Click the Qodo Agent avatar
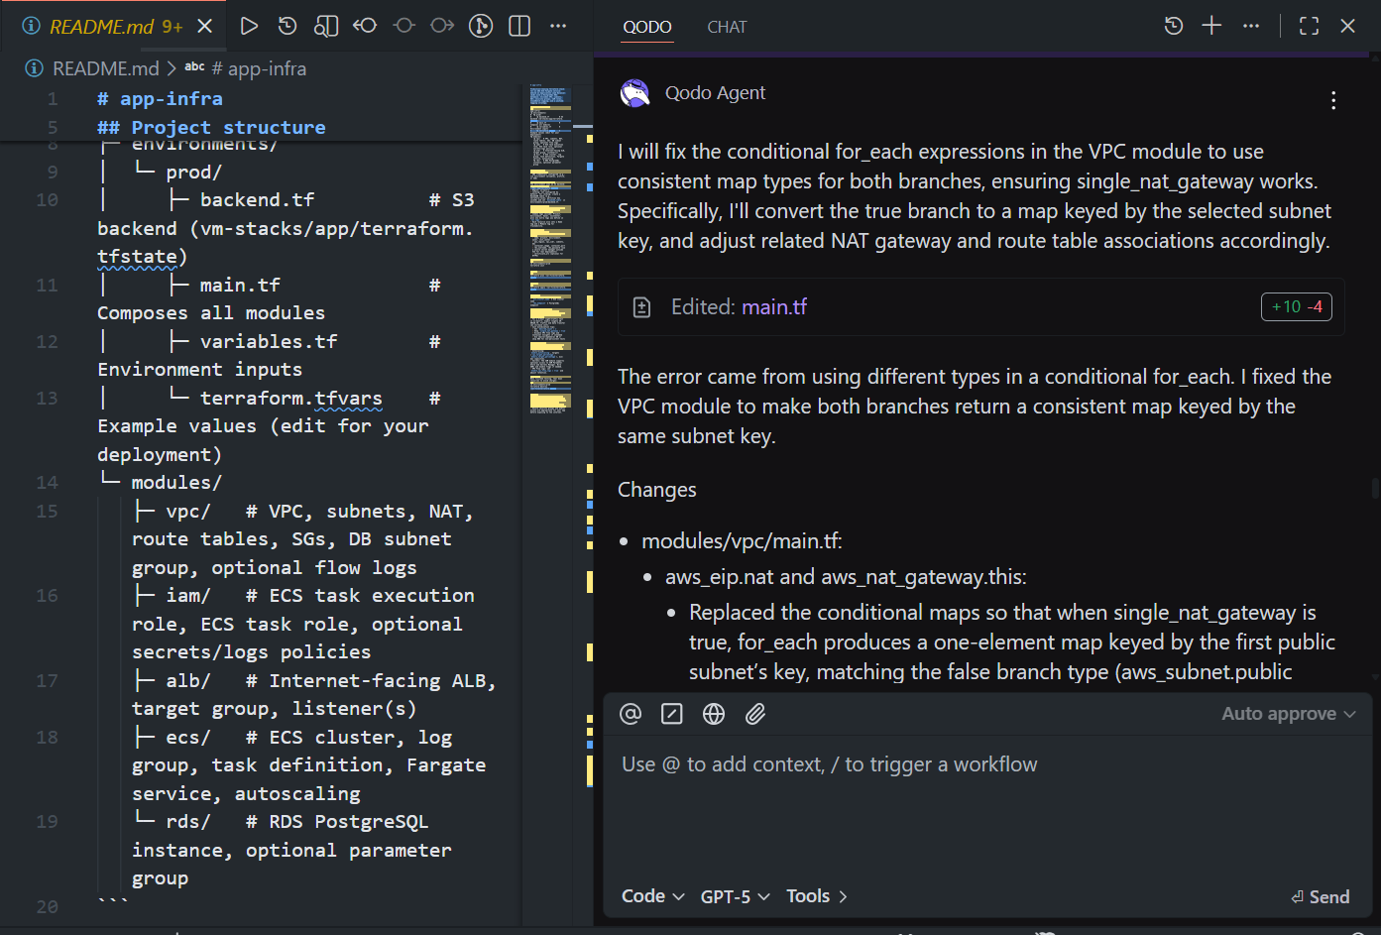 tap(634, 93)
